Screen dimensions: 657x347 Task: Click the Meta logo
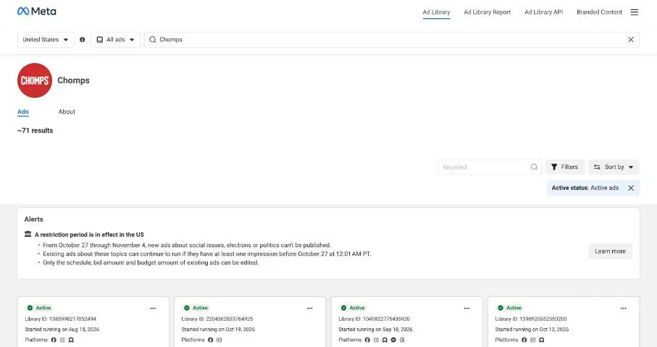[36, 12]
